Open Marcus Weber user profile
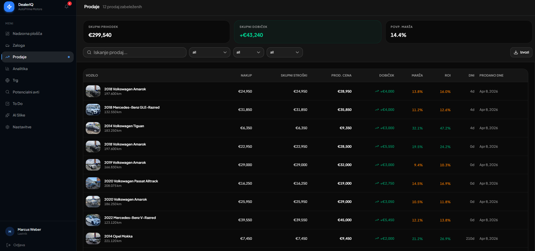 point(29,231)
